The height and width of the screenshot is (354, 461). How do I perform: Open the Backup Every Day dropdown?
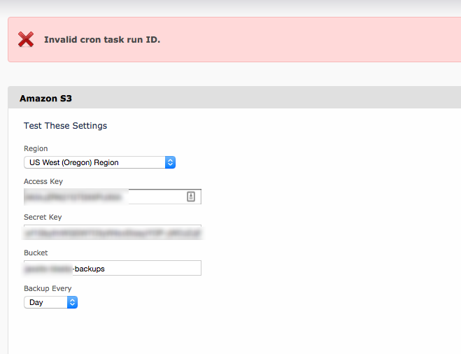pos(50,302)
